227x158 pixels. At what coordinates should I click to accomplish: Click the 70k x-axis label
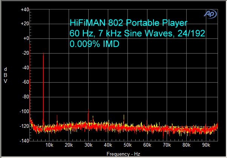[x=167, y=145]
